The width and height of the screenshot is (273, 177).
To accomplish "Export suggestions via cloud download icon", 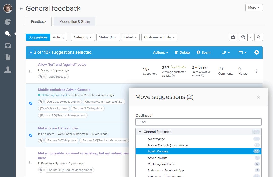I will coord(233,37).
